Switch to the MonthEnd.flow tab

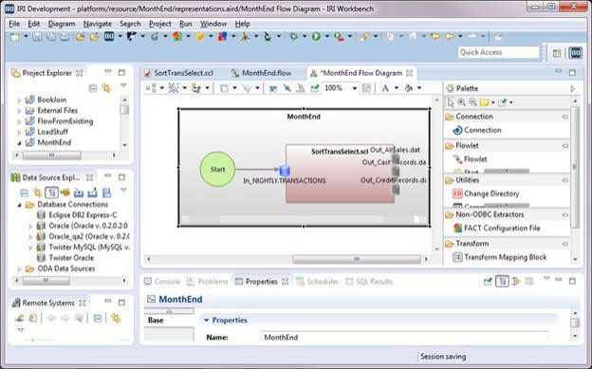coord(262,73)
